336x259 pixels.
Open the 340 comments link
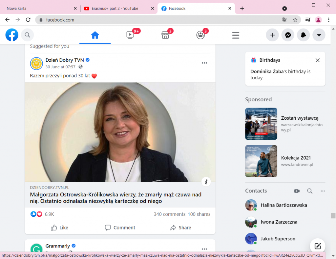tap(169, 214)
